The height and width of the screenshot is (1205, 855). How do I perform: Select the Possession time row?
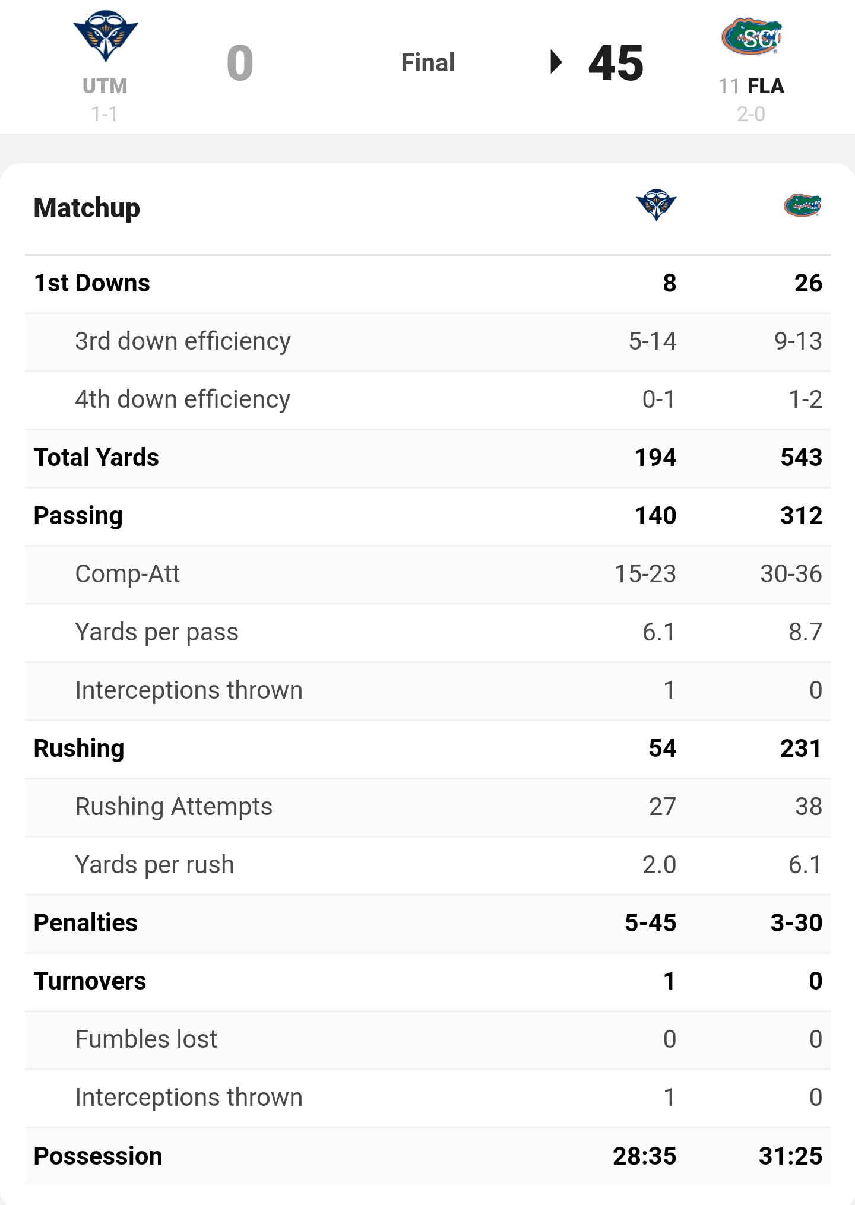click(x=427, y=1156)
